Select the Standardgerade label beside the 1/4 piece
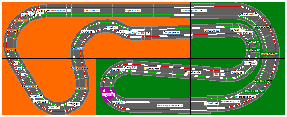Viewport: 287px width, 117px height. point(56,11)
